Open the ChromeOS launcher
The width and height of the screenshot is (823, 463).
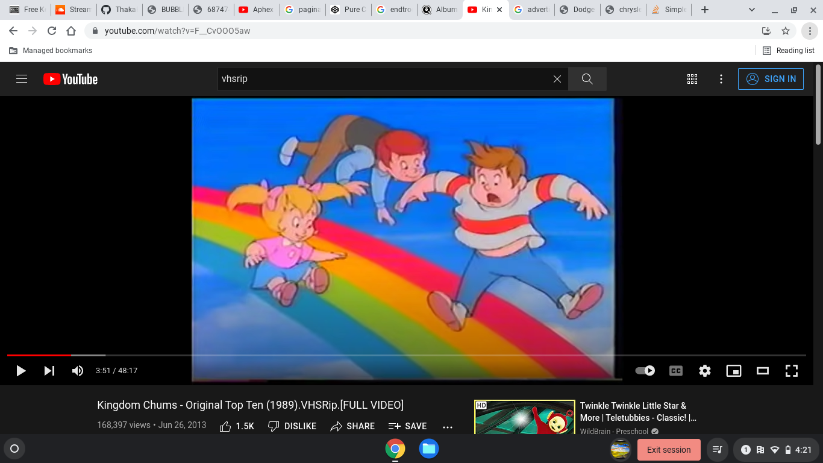point(14,449)
